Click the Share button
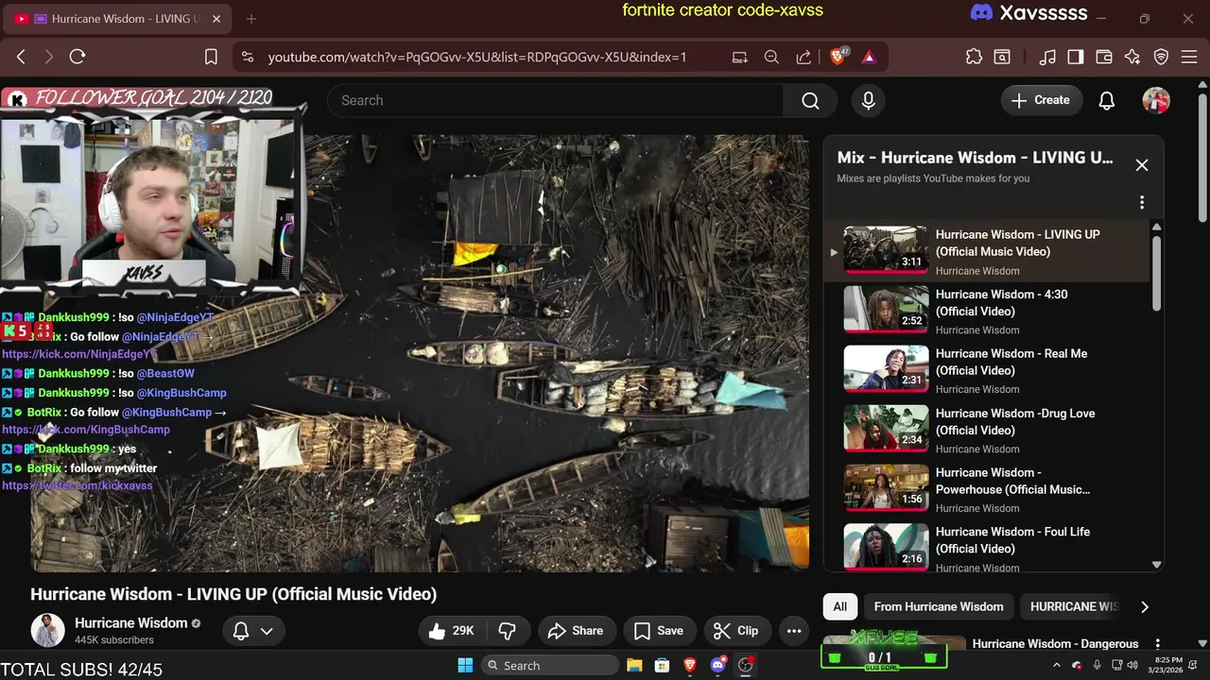 (577, 631)
